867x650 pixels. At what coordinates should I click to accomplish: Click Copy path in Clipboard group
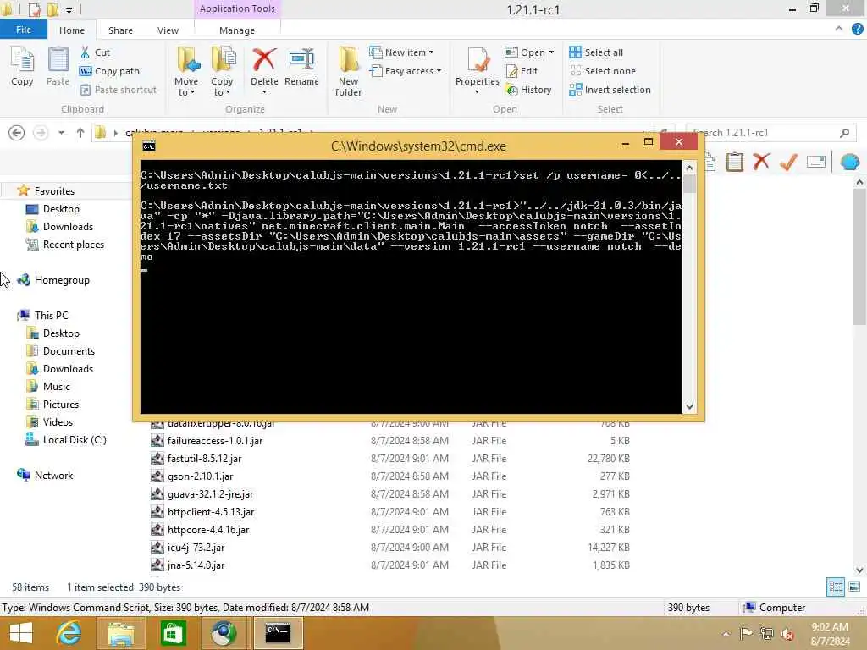tap(109, 71)
